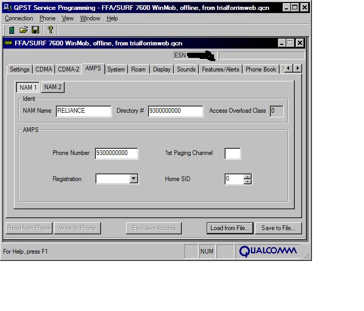
Task: Switch to the Features/Alerts tab
Action: click(220, 69)
